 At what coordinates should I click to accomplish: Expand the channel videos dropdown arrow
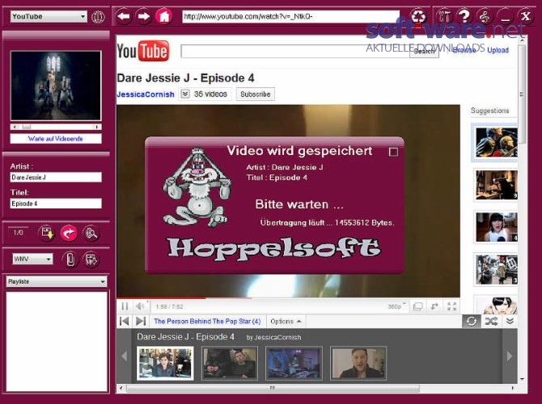185,94
